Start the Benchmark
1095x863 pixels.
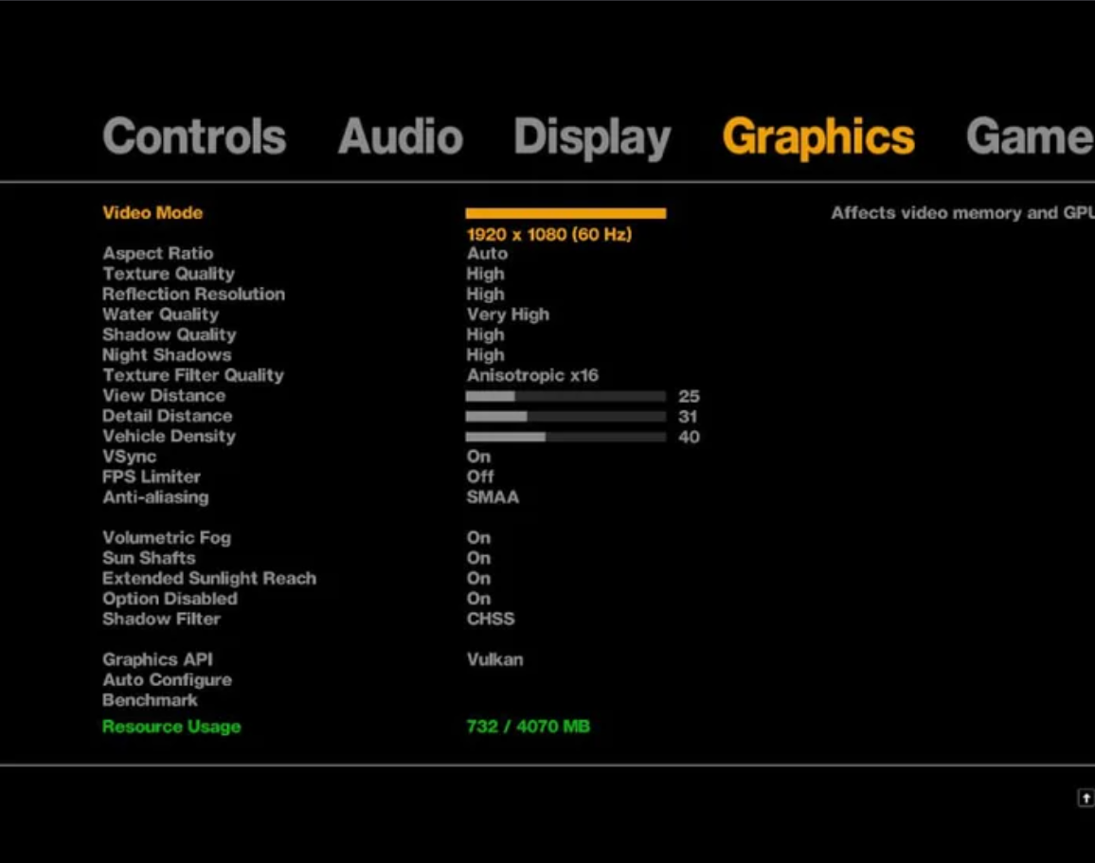coord(150,700)
